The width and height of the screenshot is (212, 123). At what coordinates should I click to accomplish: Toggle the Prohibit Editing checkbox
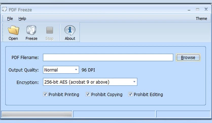[130, 94]
